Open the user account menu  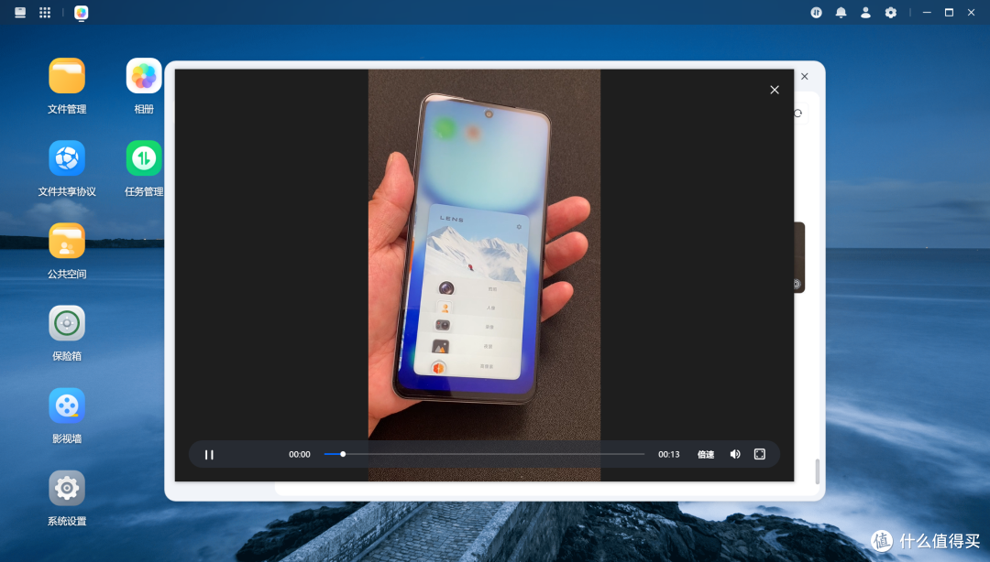(865, 13)
